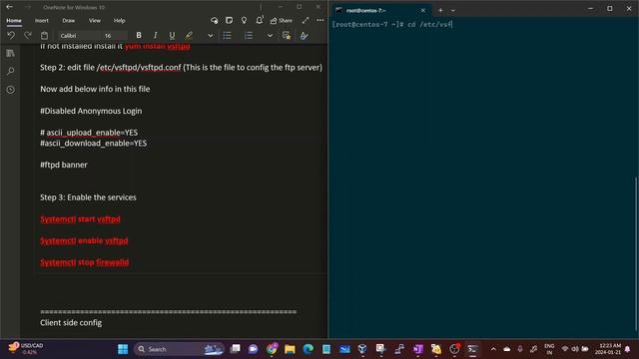Open the USD/CAD widget
Viewport: 639px width, 359px height.
tap(26, 348)
